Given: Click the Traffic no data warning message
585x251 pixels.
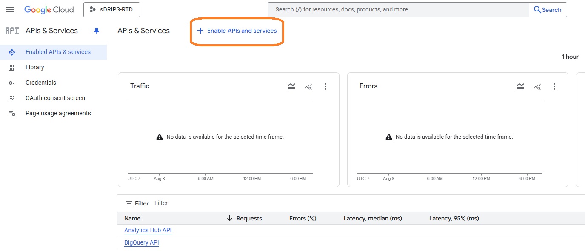Looking at the screenshot, I should click(x=220, y=137).
